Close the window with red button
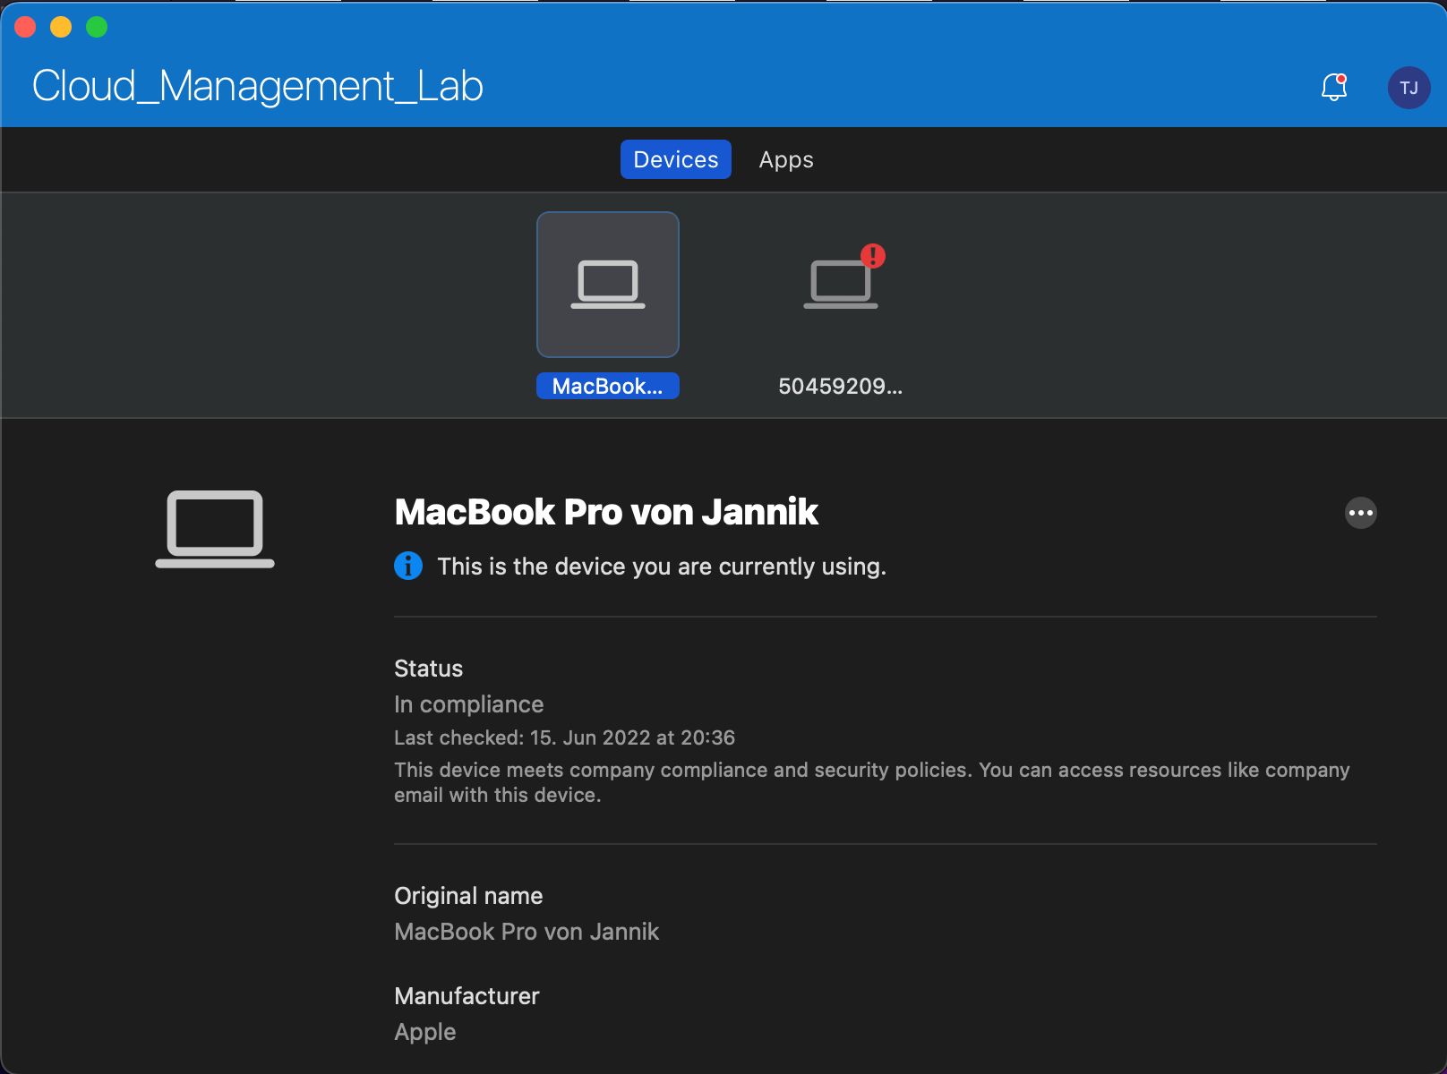The height and width of the screenshot is (1074, 1447). coord(25,27)
